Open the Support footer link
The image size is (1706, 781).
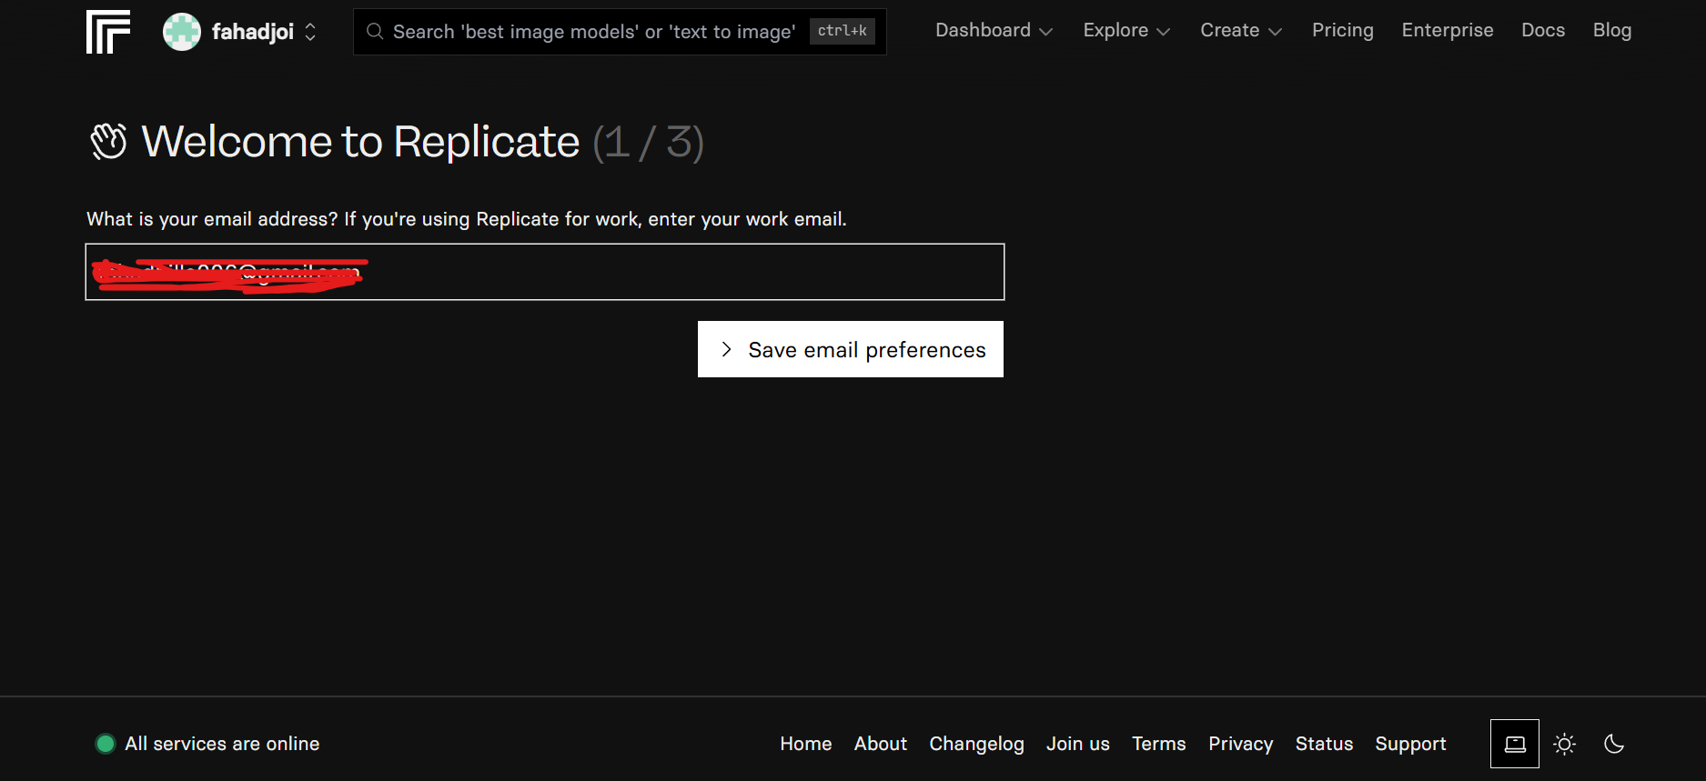[1409, 744]
